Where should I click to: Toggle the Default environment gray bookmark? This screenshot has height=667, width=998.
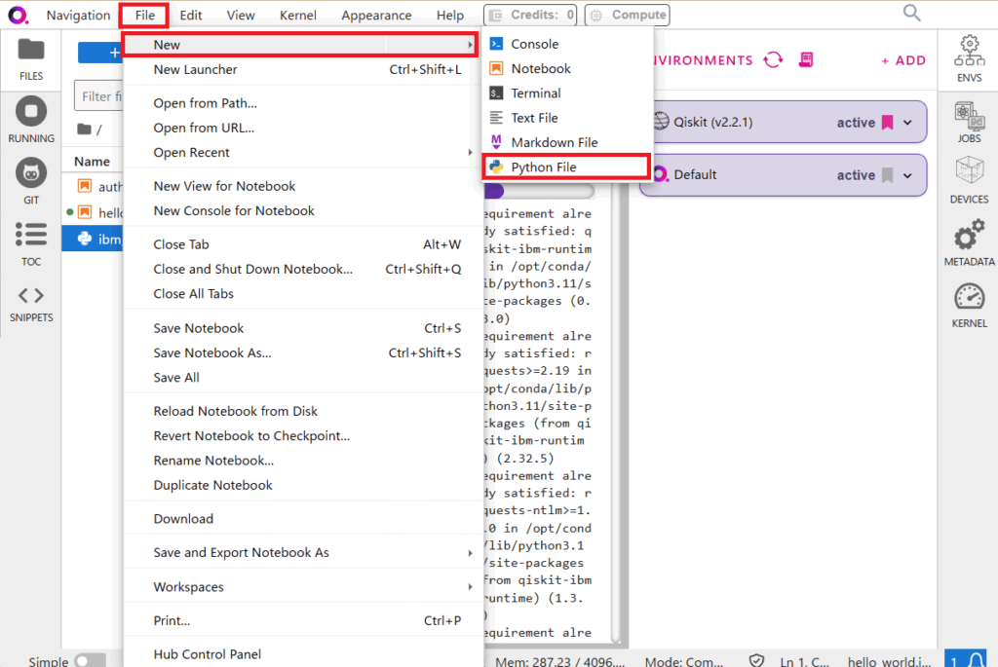coord(887,175)
